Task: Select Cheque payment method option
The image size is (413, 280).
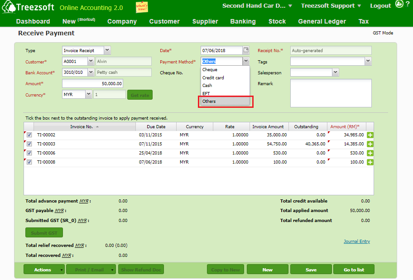Action: tap(225, 70)
